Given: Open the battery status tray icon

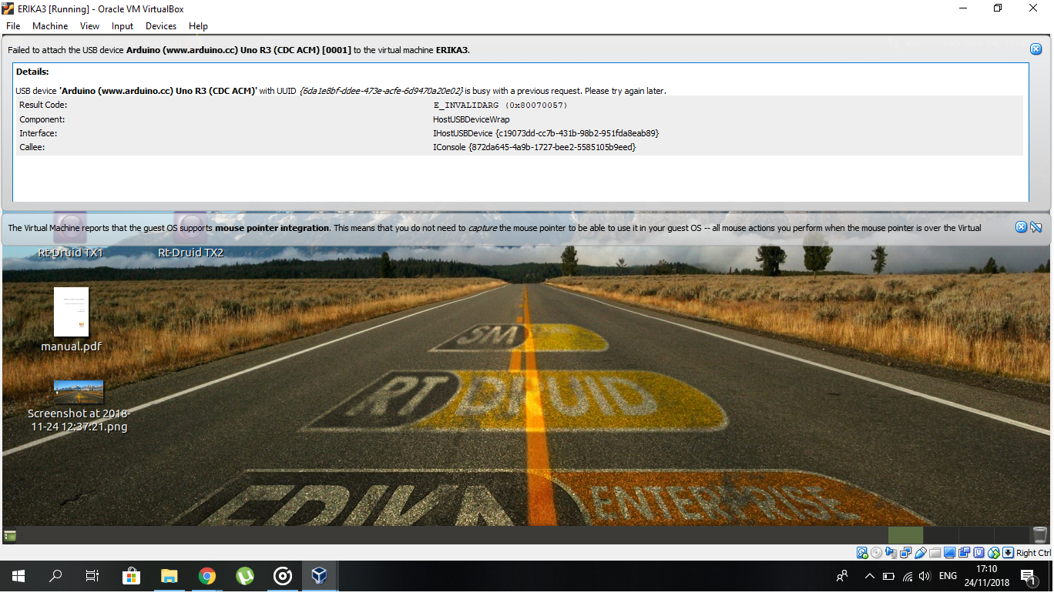Looking at the screenshot, I should 888,576.
